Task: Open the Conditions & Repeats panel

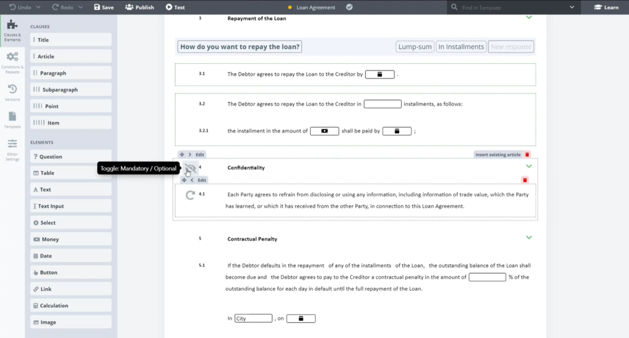Action: point(12,62)
